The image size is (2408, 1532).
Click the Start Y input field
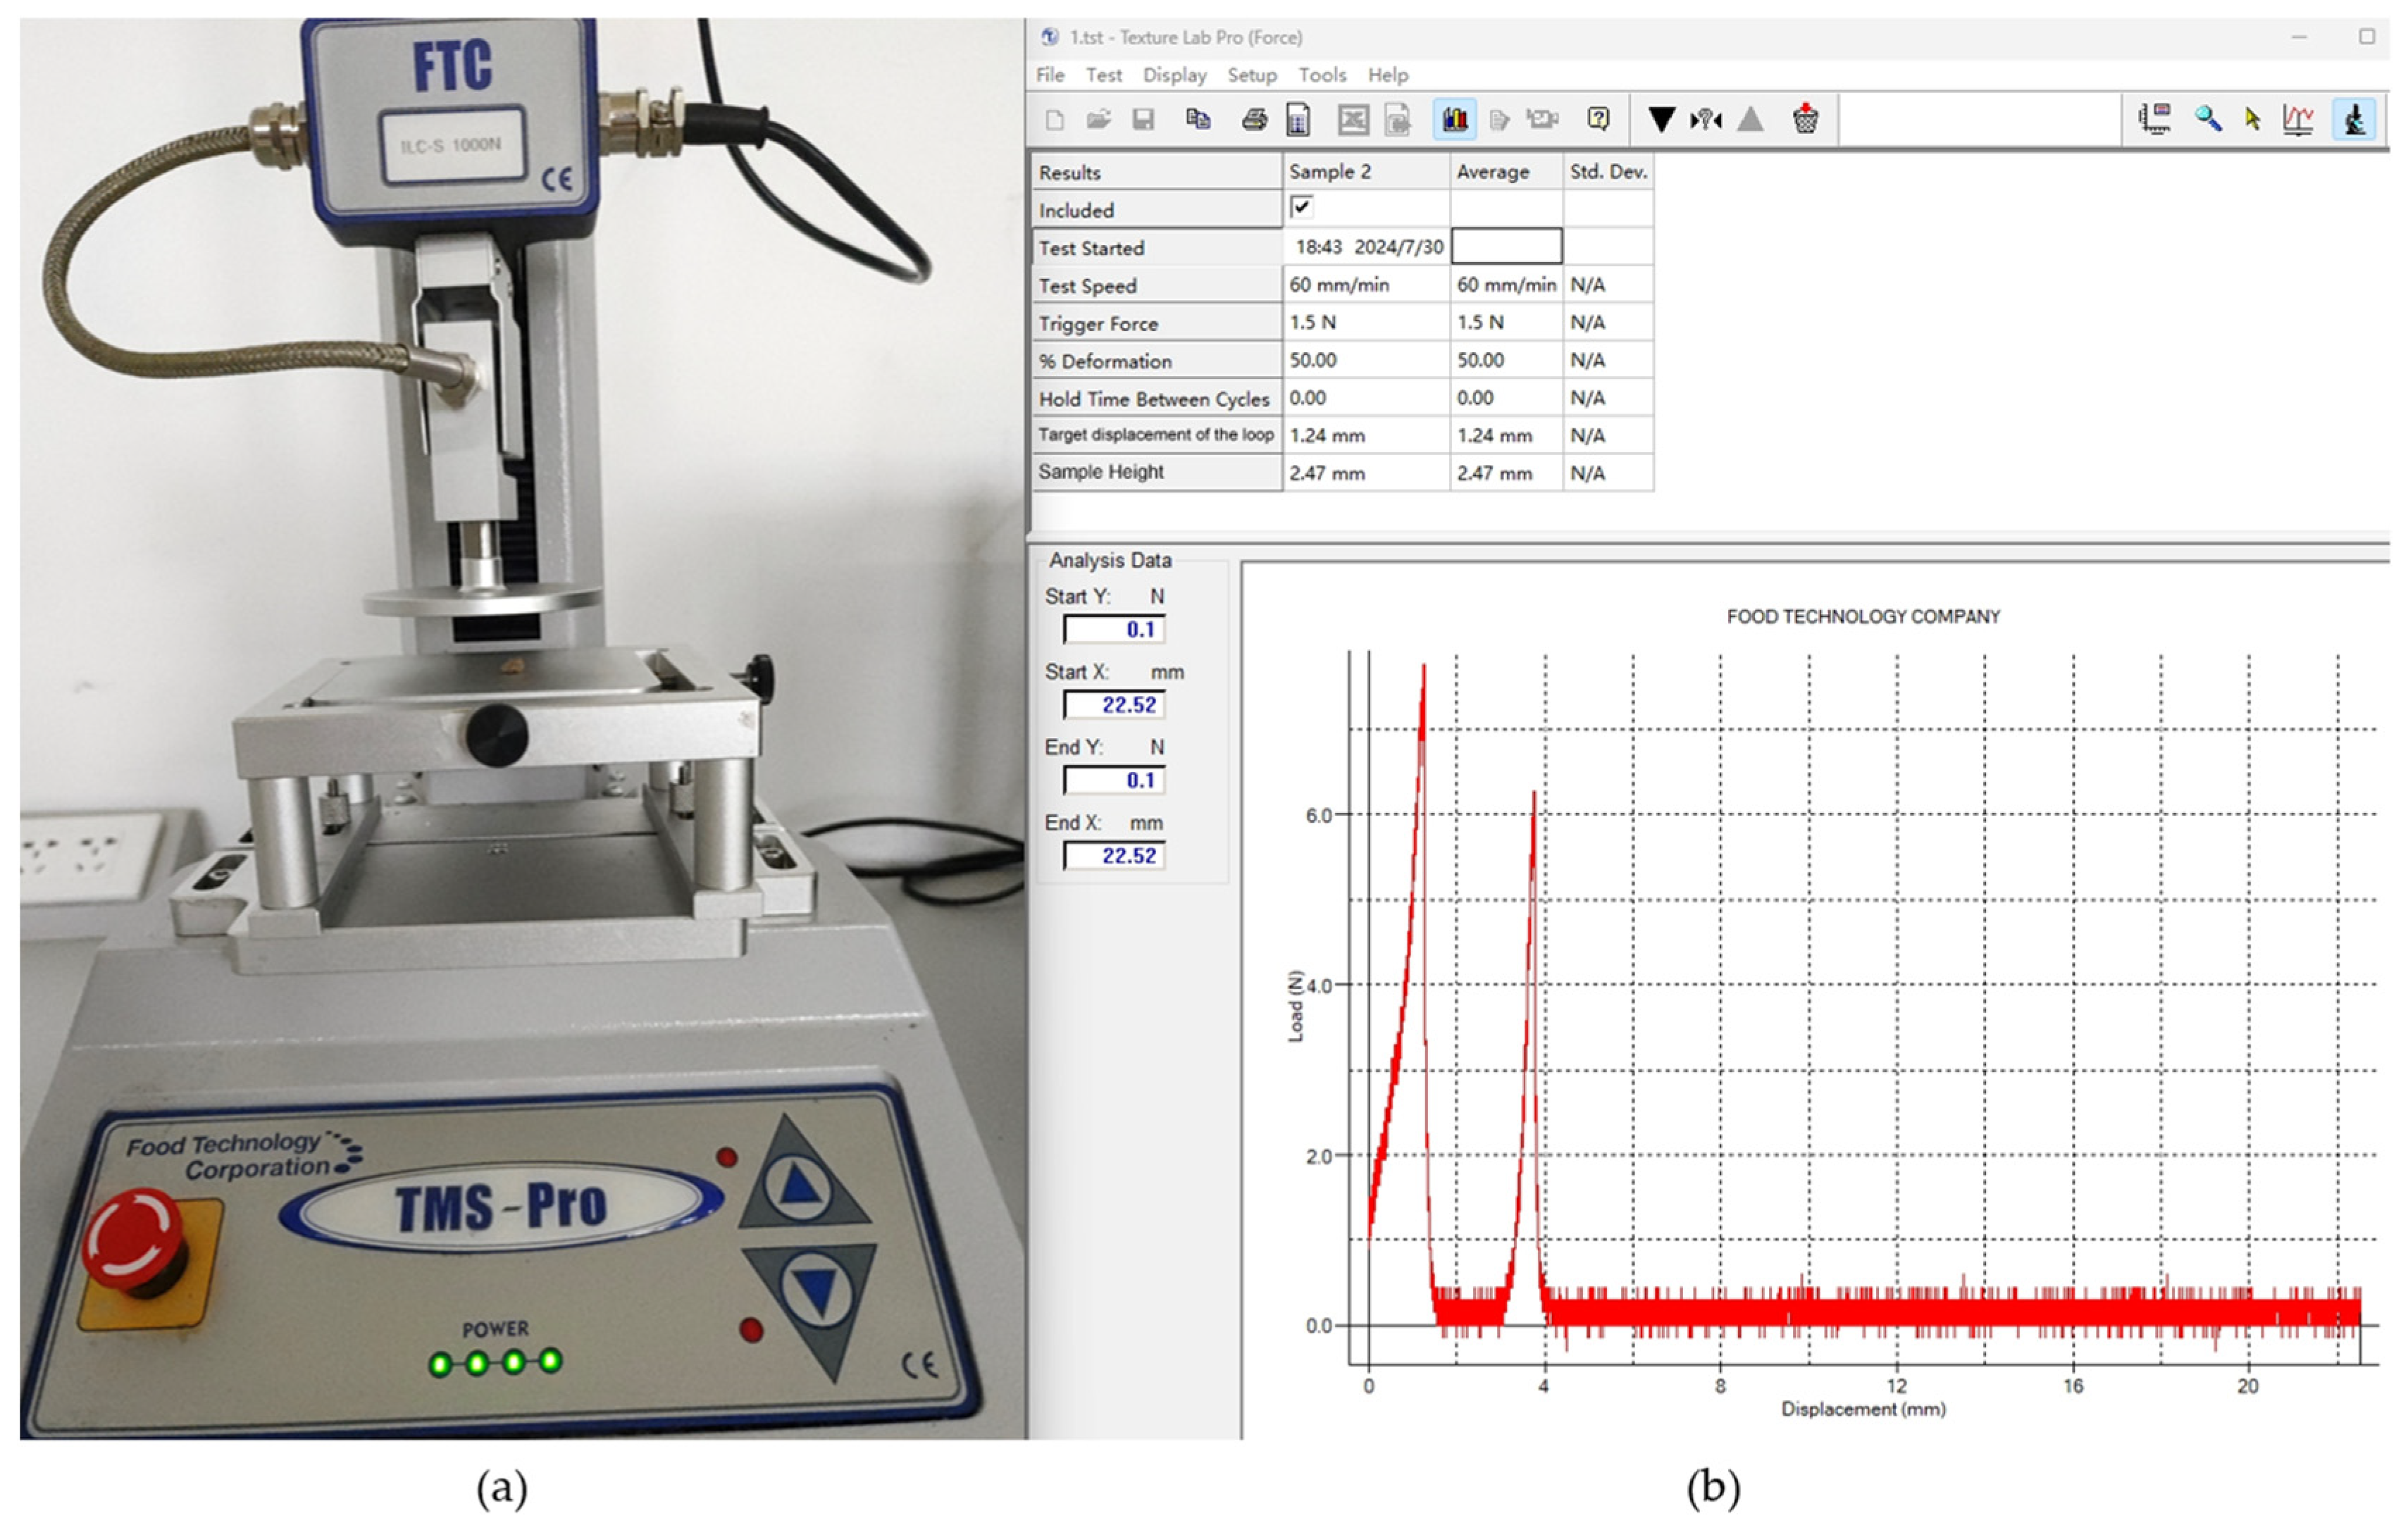1114,630
